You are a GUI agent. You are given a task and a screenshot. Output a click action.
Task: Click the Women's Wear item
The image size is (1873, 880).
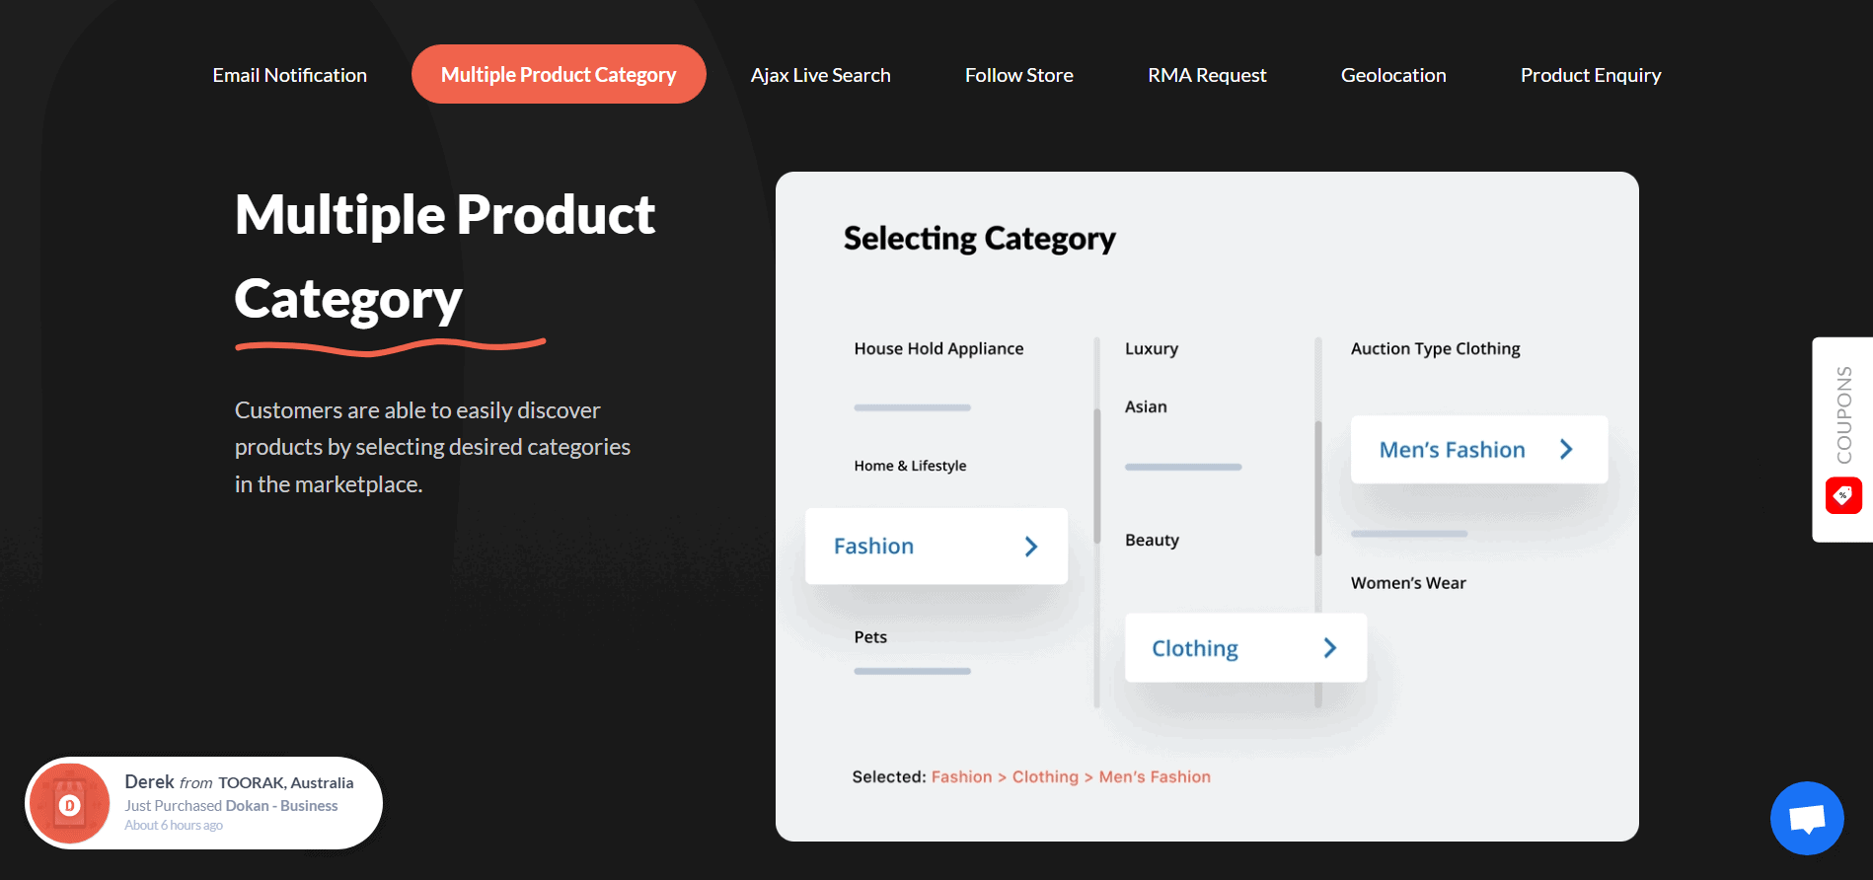(x=1408, y=583)
